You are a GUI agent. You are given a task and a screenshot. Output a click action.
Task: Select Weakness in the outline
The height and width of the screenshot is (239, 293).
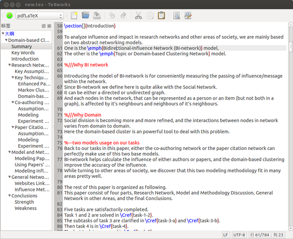25,208
